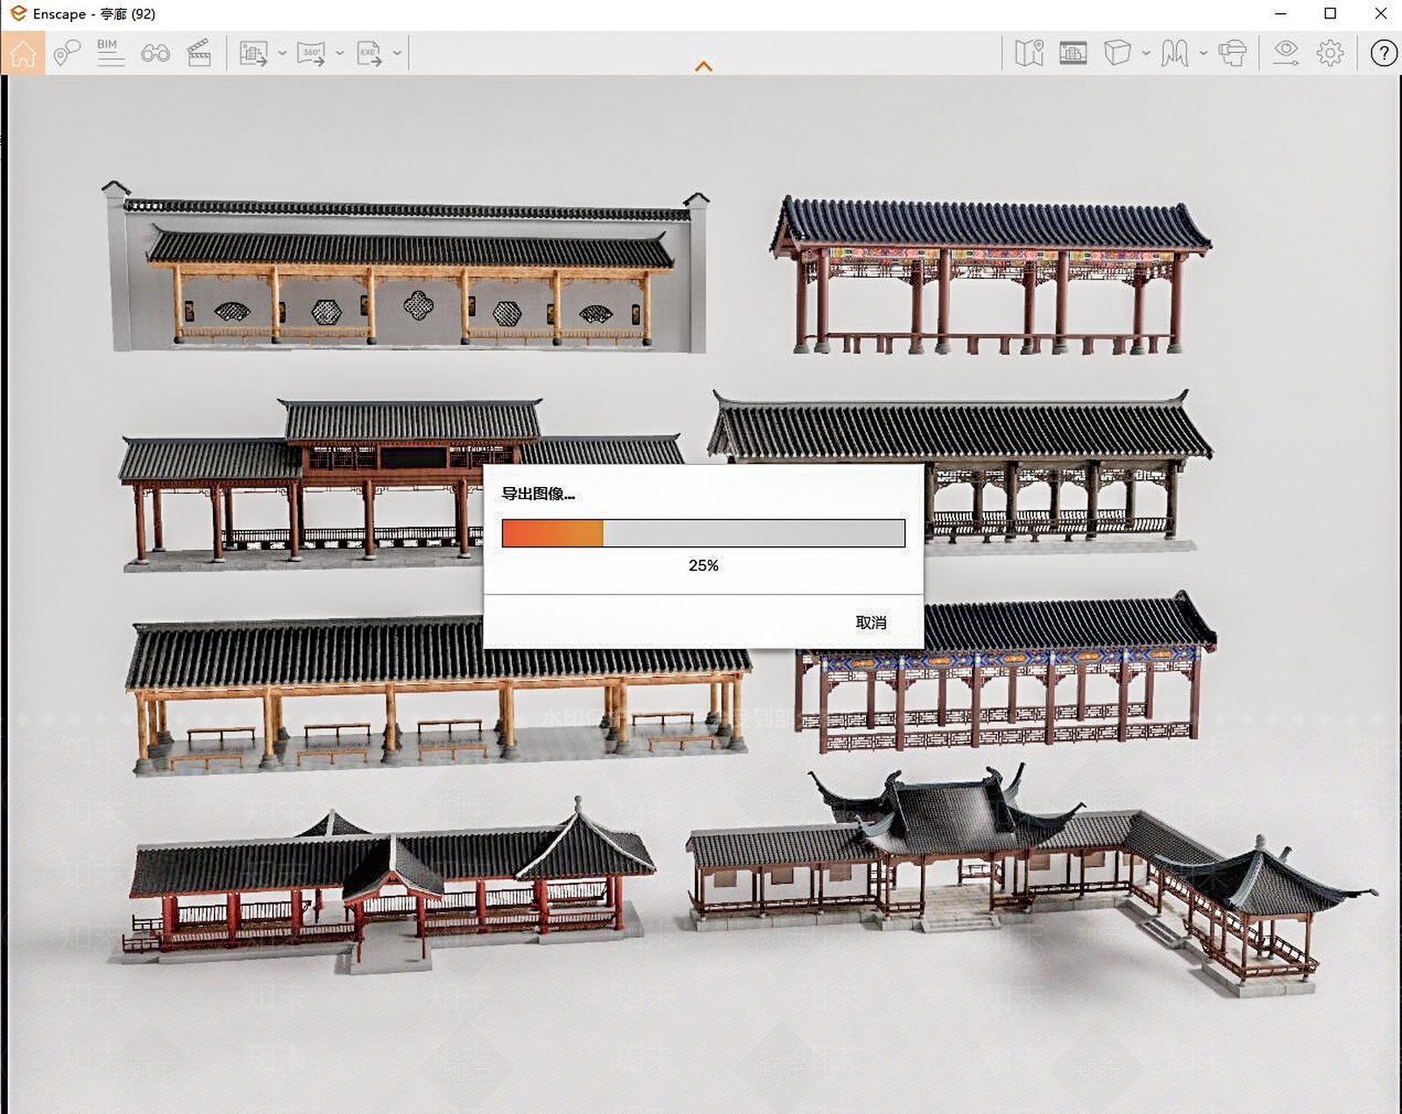Toggle safe frame icon
This screenshot has width=1402, height=1114.
[x=1073, y=53]
